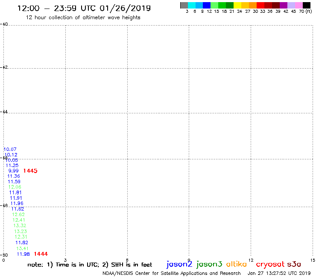Click the longitude axis label 3
The width and height of the screenshot is (316, 277).
pos(65,260)
